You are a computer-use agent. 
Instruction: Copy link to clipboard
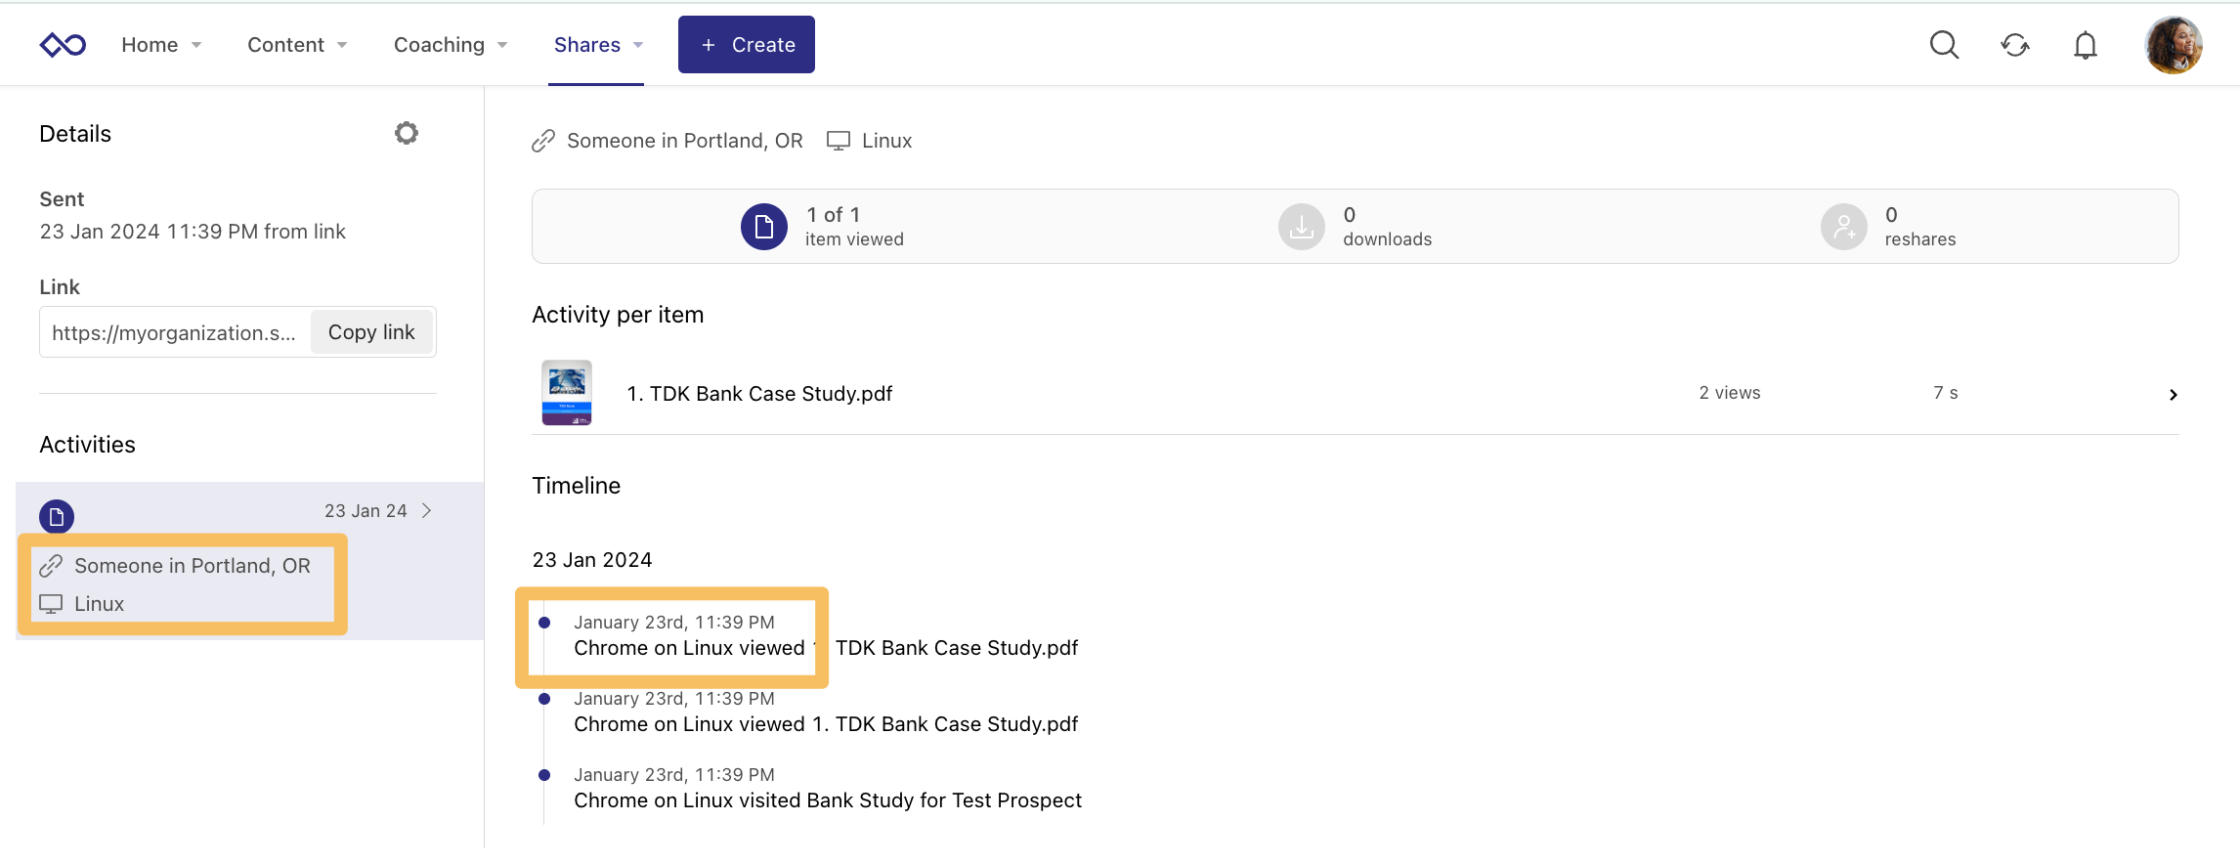point(371,332)
